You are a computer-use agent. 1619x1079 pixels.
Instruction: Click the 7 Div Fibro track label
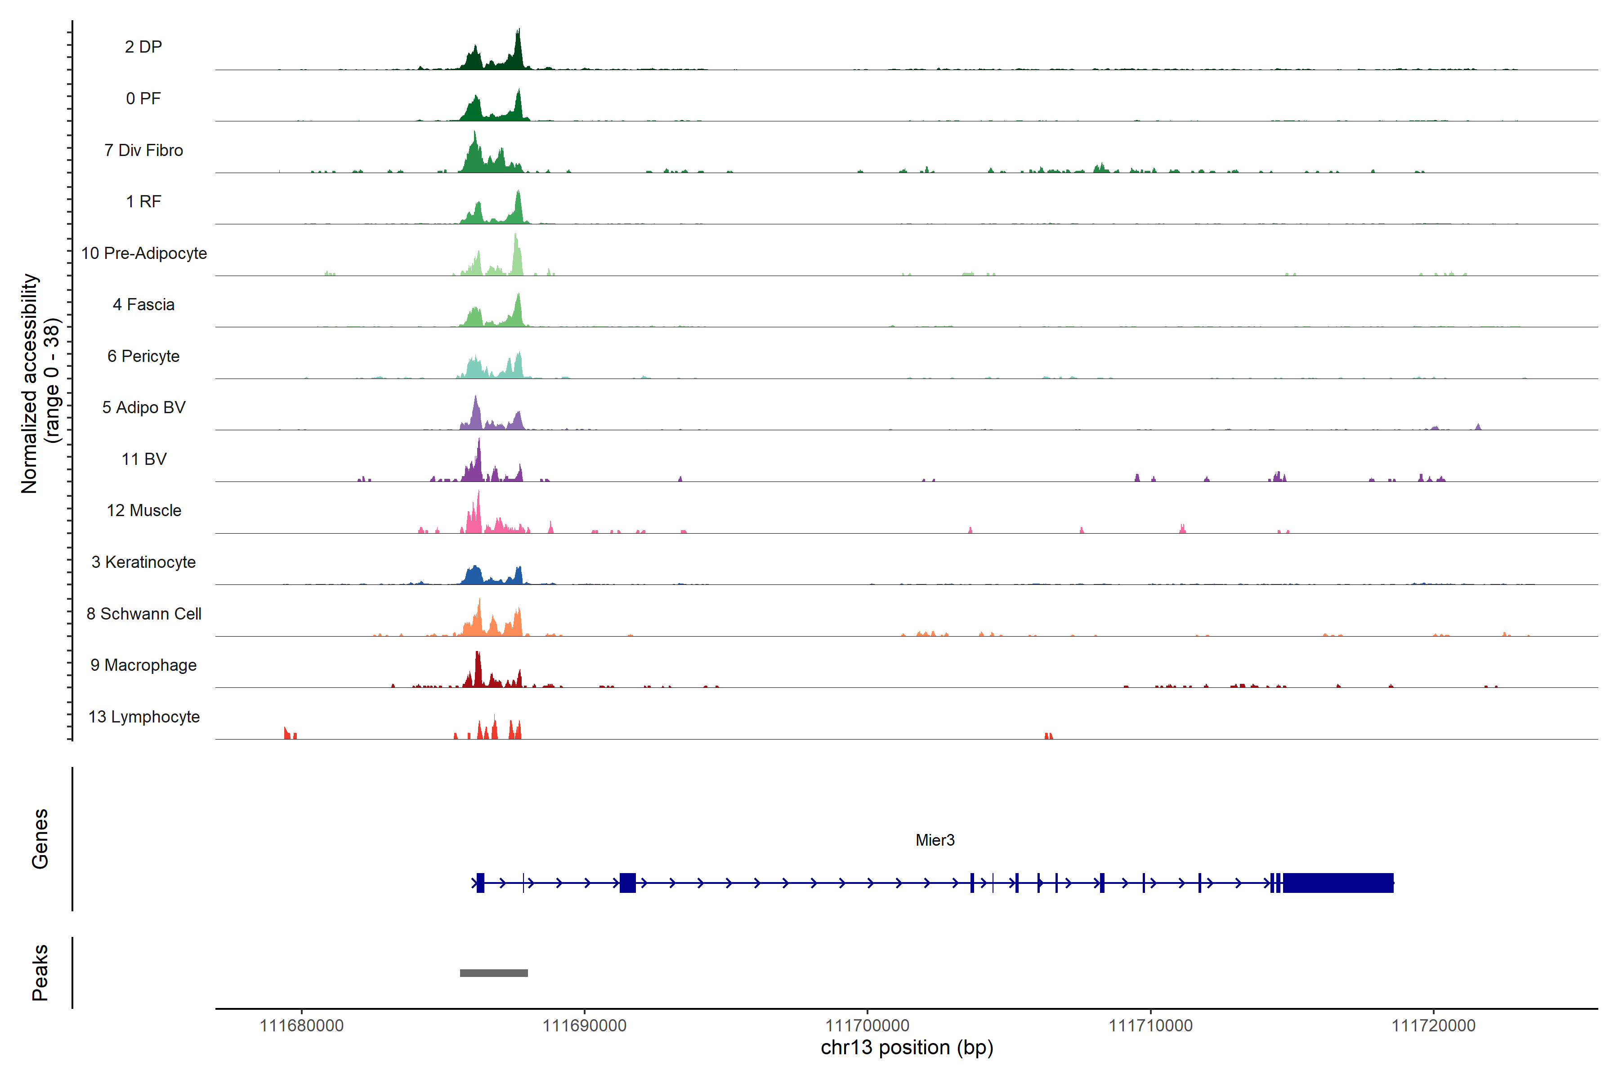[143, 150]
